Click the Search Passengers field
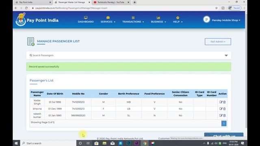The width and height of the screenshot is (260, 146). 128,55
